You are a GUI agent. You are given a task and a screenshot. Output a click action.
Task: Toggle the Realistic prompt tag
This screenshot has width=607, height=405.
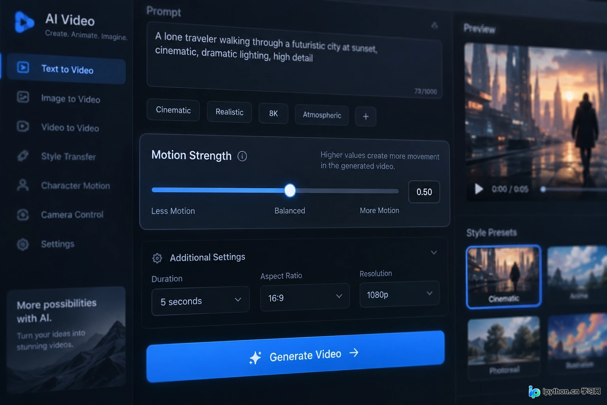pos(229,112)
